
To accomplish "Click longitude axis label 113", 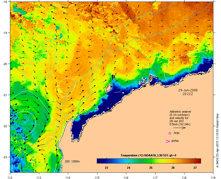I will [x=39, y=177].
